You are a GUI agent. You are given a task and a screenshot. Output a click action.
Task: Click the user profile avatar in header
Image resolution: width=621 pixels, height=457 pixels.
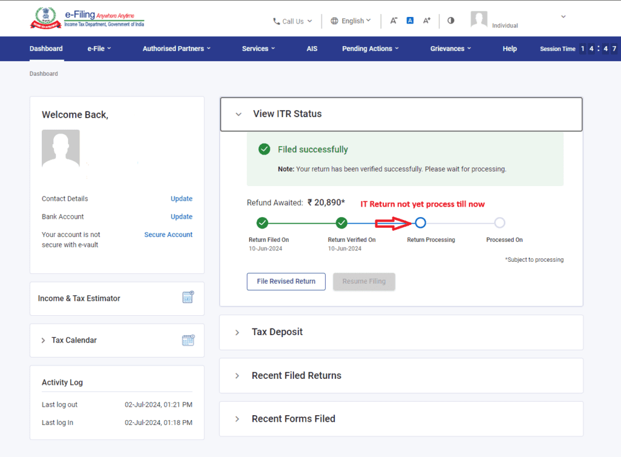tap(479, 19)
